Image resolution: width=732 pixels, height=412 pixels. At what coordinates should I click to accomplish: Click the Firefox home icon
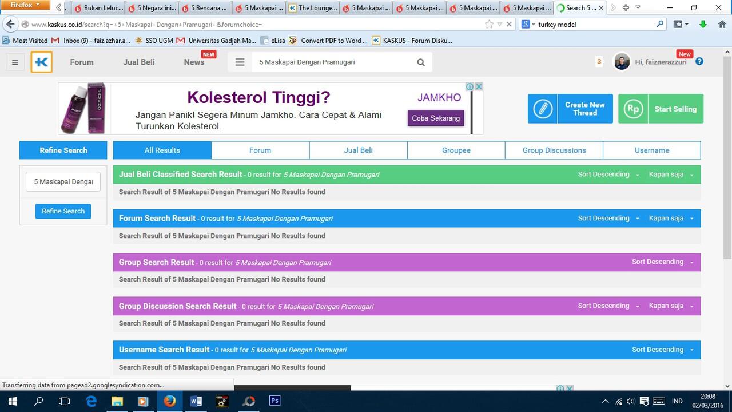click(x=722, y=24)
